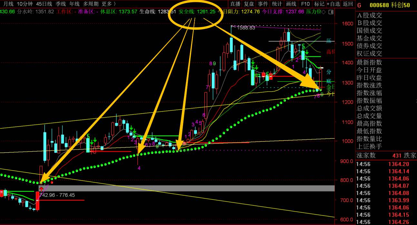Select the 债券成交 row
This screenshot has width=417, height=225.
[369, 46]
